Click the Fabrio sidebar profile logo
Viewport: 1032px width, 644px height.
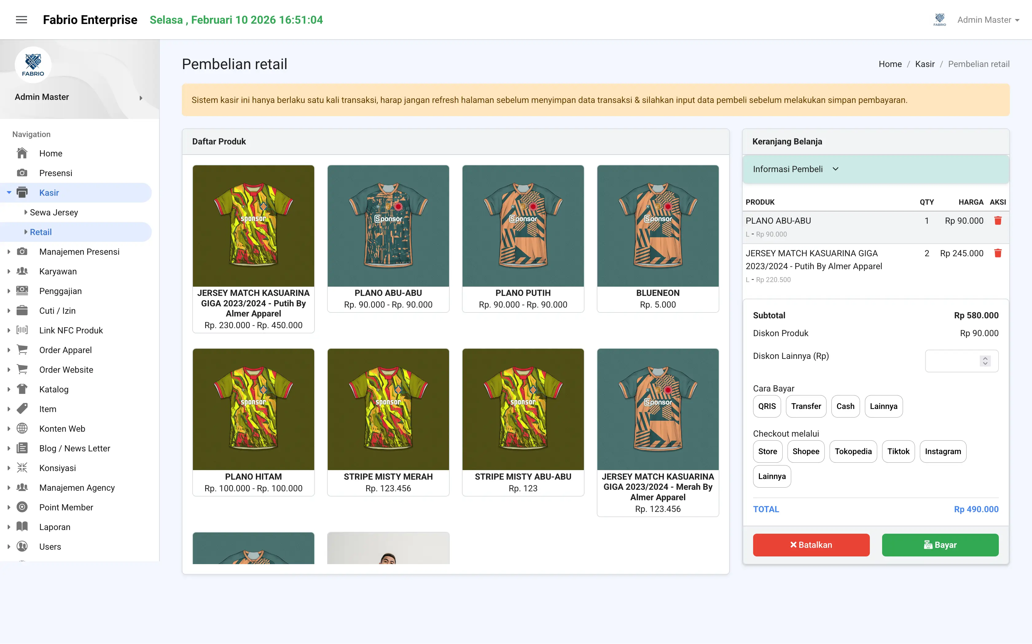[33, 65]
